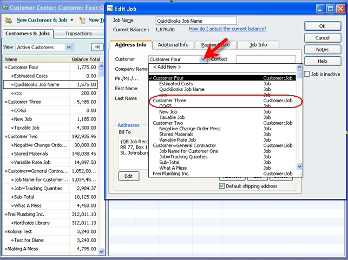
Task: Select Negative Change Order Mess in the dropdown list
Action: (222, 129)
